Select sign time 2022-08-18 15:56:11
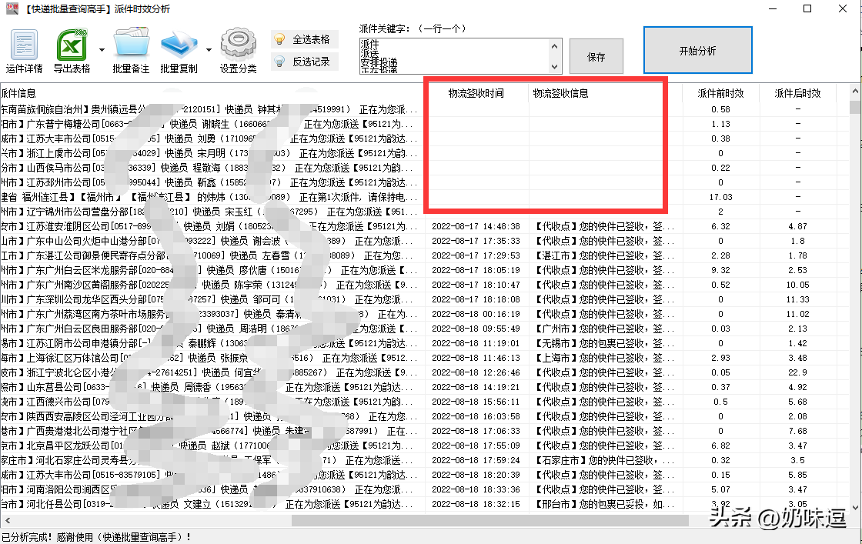 click(x=476, y=402)
